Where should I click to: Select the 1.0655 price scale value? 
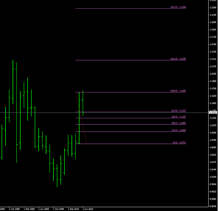pos(213,148)
